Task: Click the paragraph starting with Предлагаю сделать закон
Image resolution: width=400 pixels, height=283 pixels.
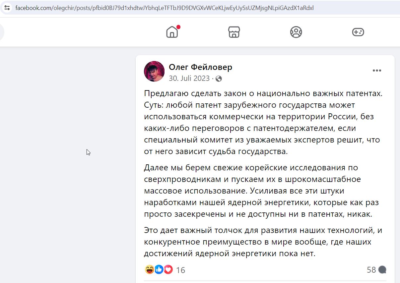Action: pos(263,123)
